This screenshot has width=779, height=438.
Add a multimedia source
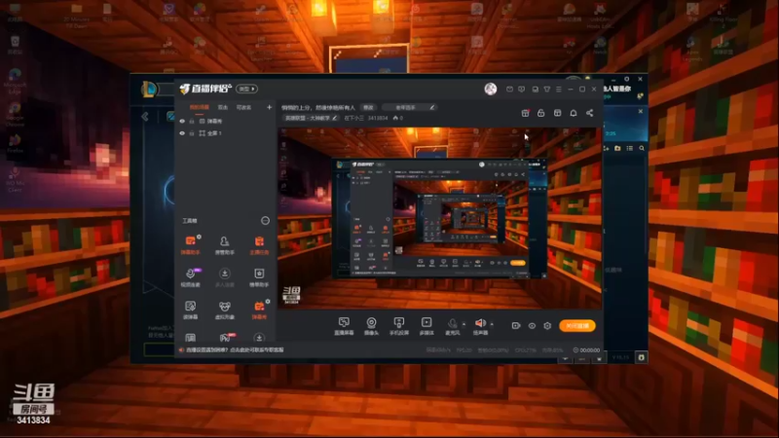pyautogui.click(x=427, y=326)
